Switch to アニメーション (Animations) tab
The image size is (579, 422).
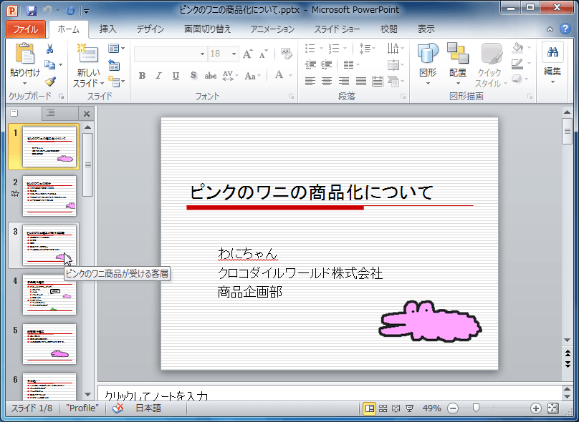[x=272, y=29]
